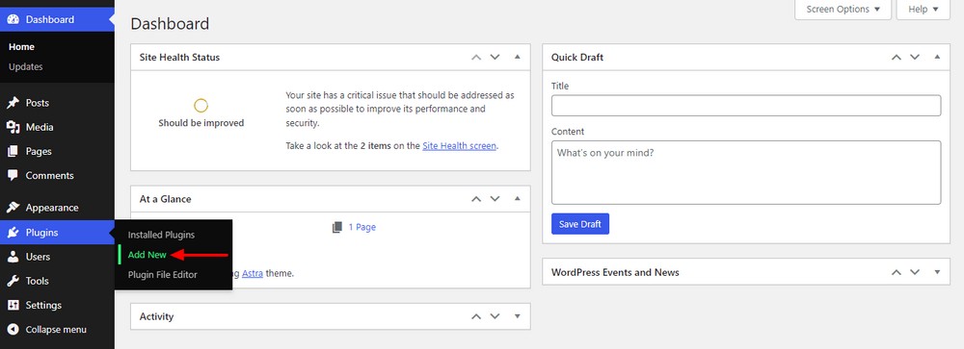Open the Media menu

[57, 127]
